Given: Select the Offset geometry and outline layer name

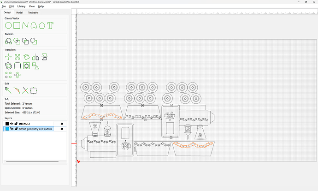Looking at the screenshot, I should point(36,129).
